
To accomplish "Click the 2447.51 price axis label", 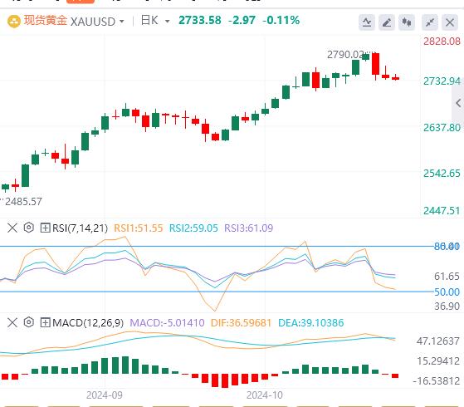I will coord(442,211).
